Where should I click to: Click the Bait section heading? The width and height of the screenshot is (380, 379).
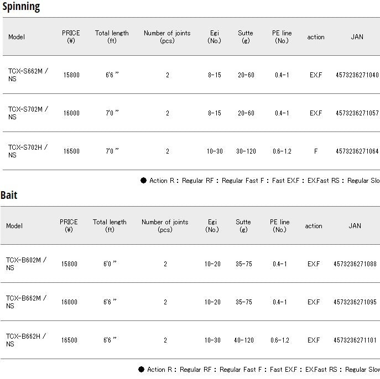(9, 195)
